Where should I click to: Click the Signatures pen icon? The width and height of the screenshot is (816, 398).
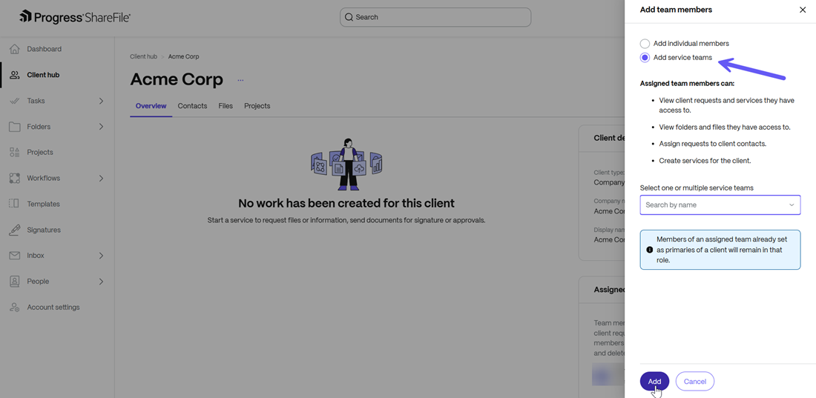click(x=14, y=230)
